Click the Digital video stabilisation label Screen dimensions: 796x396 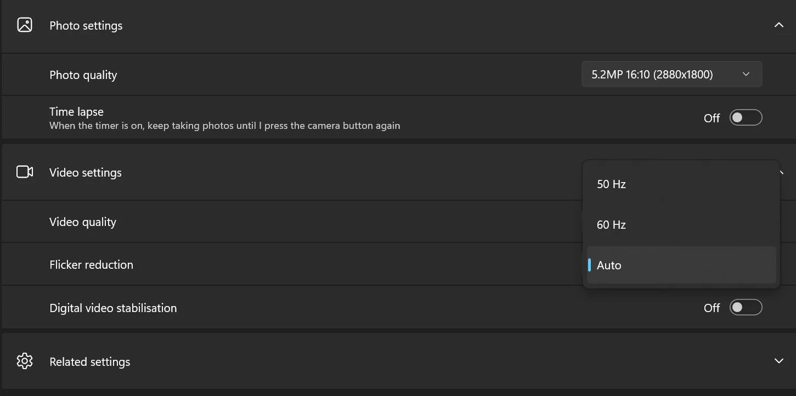point(113,308)
